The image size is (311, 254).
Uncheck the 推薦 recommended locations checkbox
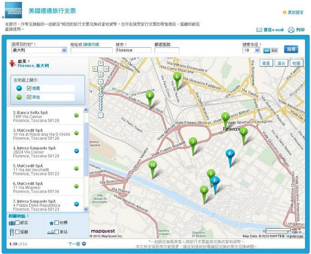tap(29, 88)
